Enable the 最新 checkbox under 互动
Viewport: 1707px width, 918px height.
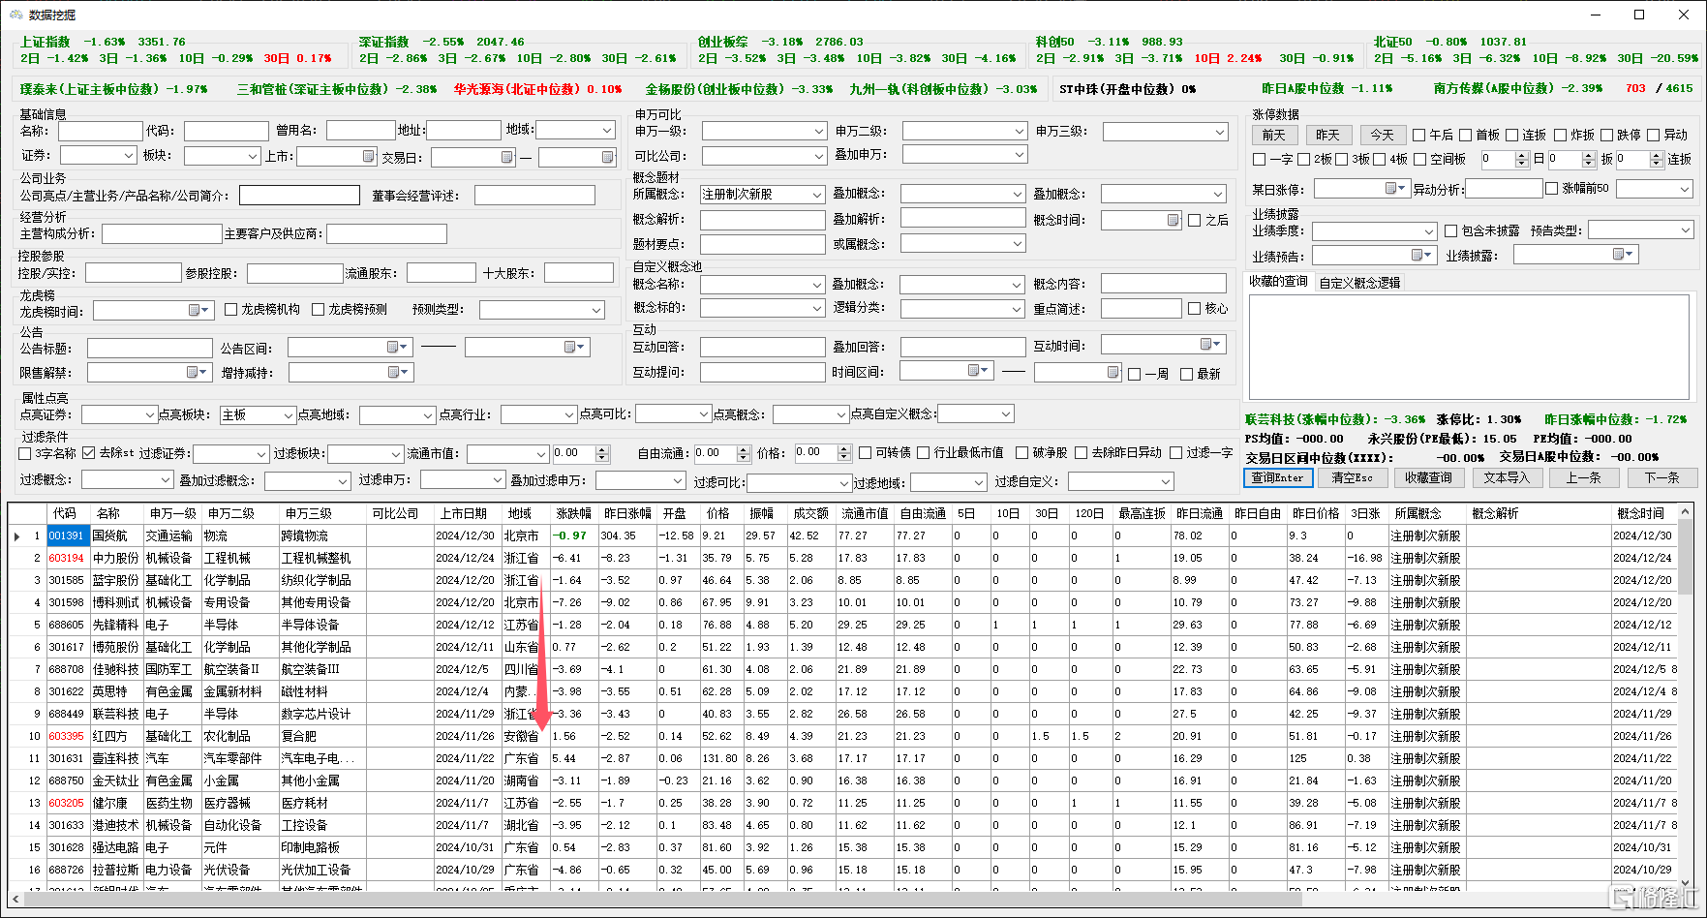point(1188,374)
